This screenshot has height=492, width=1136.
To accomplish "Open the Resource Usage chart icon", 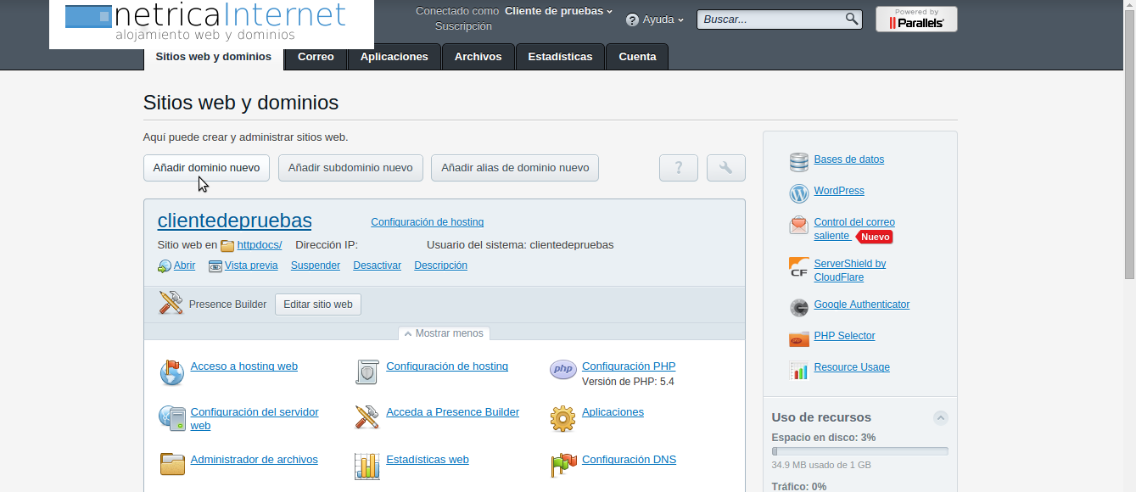I will tap(799, 371).
